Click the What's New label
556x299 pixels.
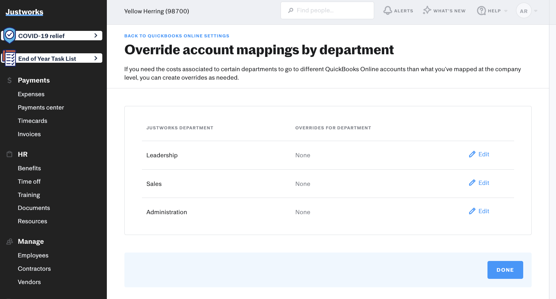click(449, 11)
